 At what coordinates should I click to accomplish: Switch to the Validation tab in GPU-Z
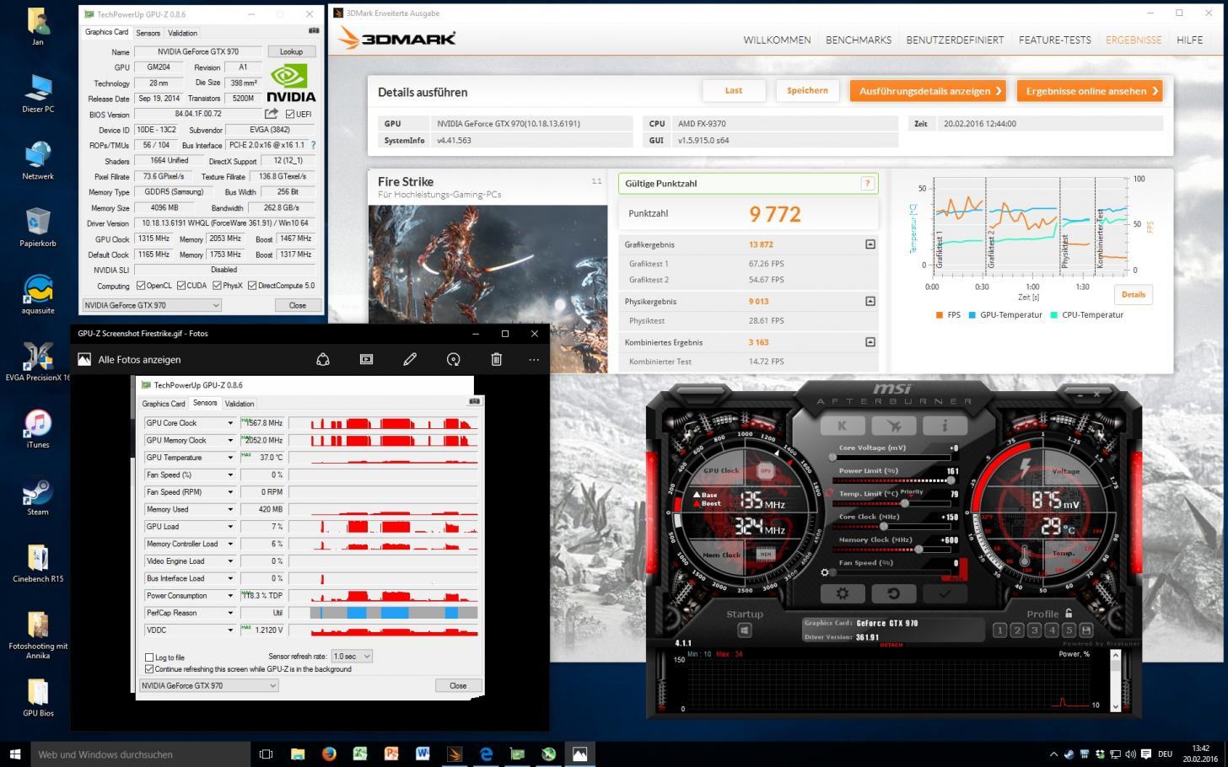182,33
